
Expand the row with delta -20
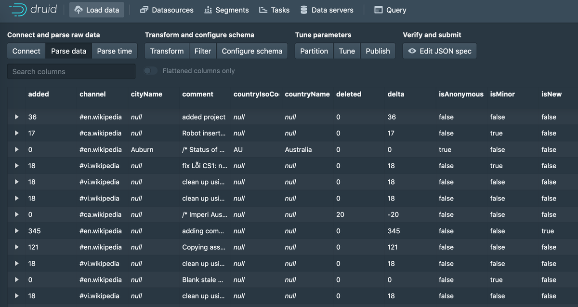click(x=17, y=215)
